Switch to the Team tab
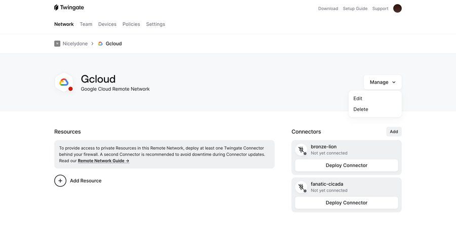This screenshot has height=245, width=456. 86,24
